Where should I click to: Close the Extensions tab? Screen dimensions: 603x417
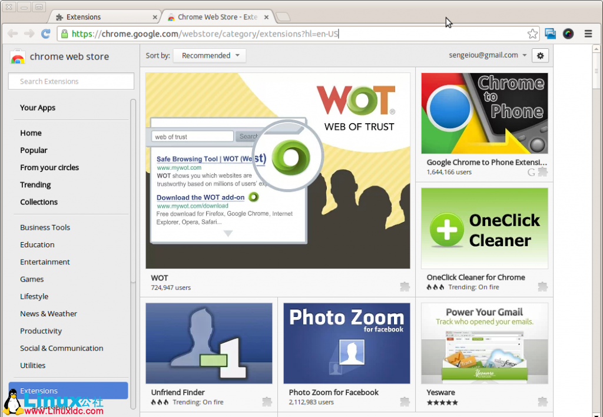pos(155,17)
